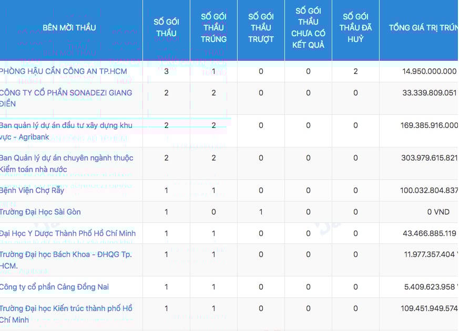Open Công ty cổ phần Cảng Đồng Nai
Screen dimensions: 460x331
tap(55, 287)
